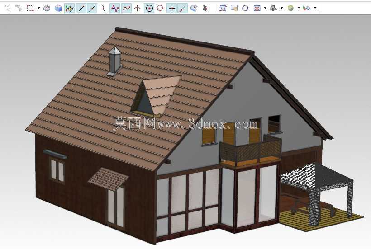Screen dimensions: 371x249
Task: Activate the Zoom view tool
Action: coord(223,8)
